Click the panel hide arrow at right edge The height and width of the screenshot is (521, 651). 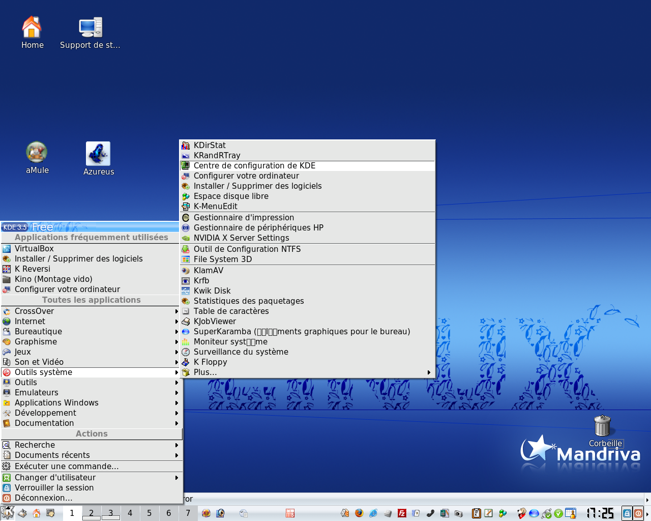[x=647, y=513]
